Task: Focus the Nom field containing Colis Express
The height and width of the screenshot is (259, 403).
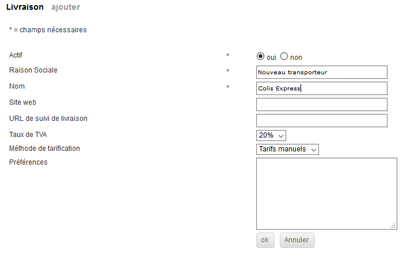Action: coord(322,89)
